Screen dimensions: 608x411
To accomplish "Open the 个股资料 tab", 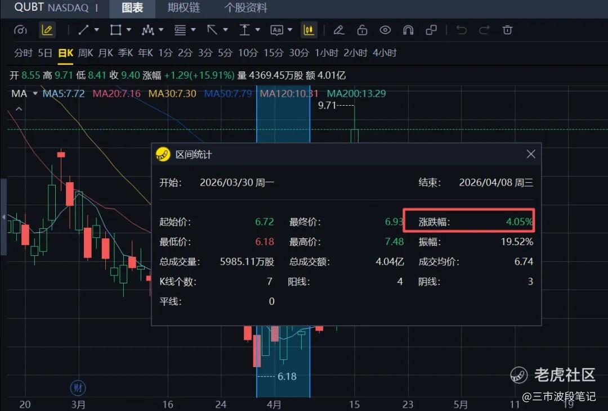I will 245,8.
